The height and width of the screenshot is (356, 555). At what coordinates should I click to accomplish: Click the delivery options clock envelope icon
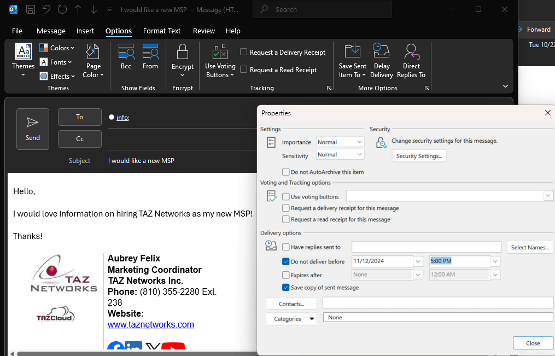pyautogui.click(x=271, y=246)
